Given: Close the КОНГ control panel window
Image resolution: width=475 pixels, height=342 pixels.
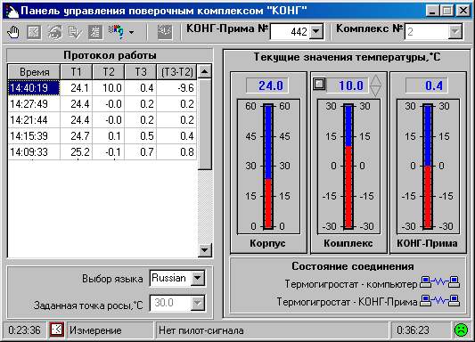Looking at the screenshot, I should point(463,11).
